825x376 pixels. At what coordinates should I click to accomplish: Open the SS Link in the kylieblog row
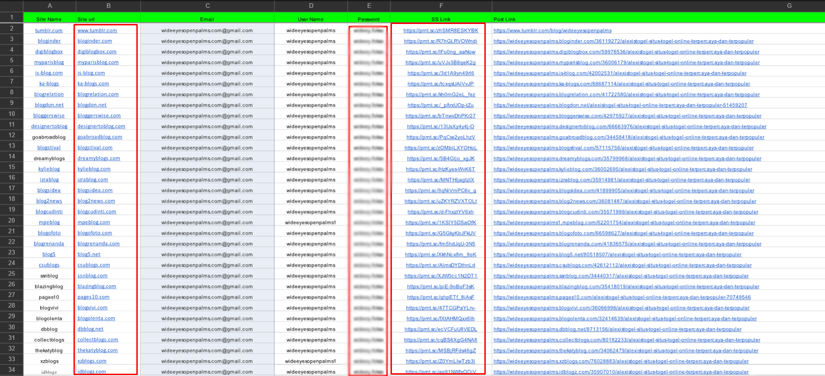(x=441, y=169)
